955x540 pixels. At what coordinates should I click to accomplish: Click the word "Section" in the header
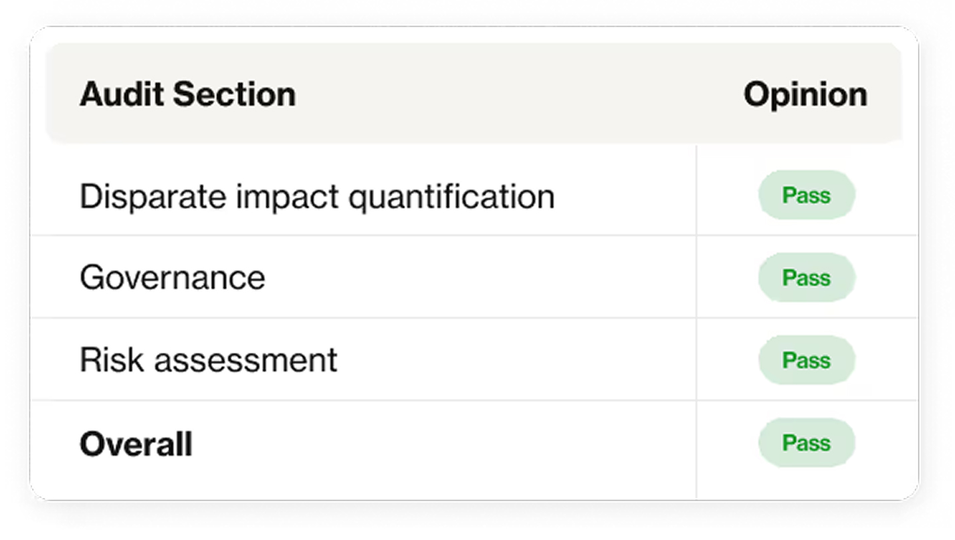[235, 94]
